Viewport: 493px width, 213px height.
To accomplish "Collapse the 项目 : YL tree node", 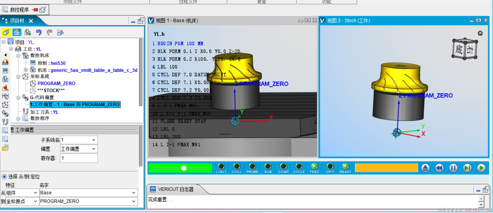I will [3, 41].
